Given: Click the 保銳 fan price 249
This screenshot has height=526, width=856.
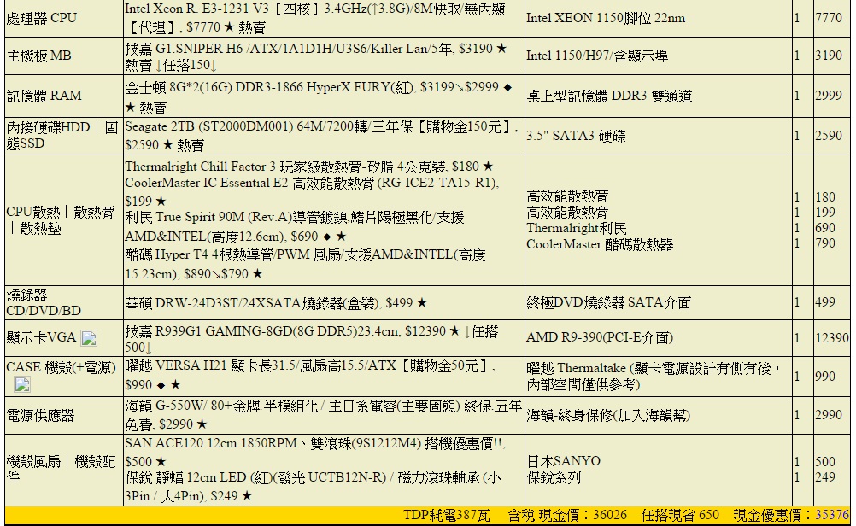Looking at the screenshot, I should tap(825, 476).
